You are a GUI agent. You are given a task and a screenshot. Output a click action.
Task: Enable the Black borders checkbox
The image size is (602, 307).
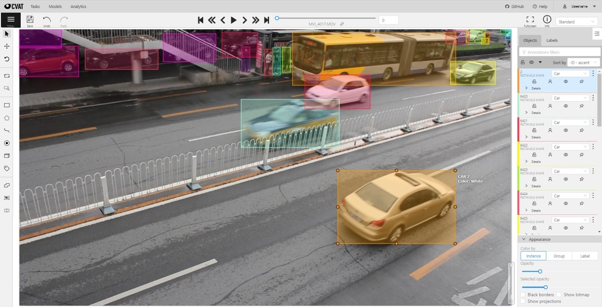(x=523, y=295)
